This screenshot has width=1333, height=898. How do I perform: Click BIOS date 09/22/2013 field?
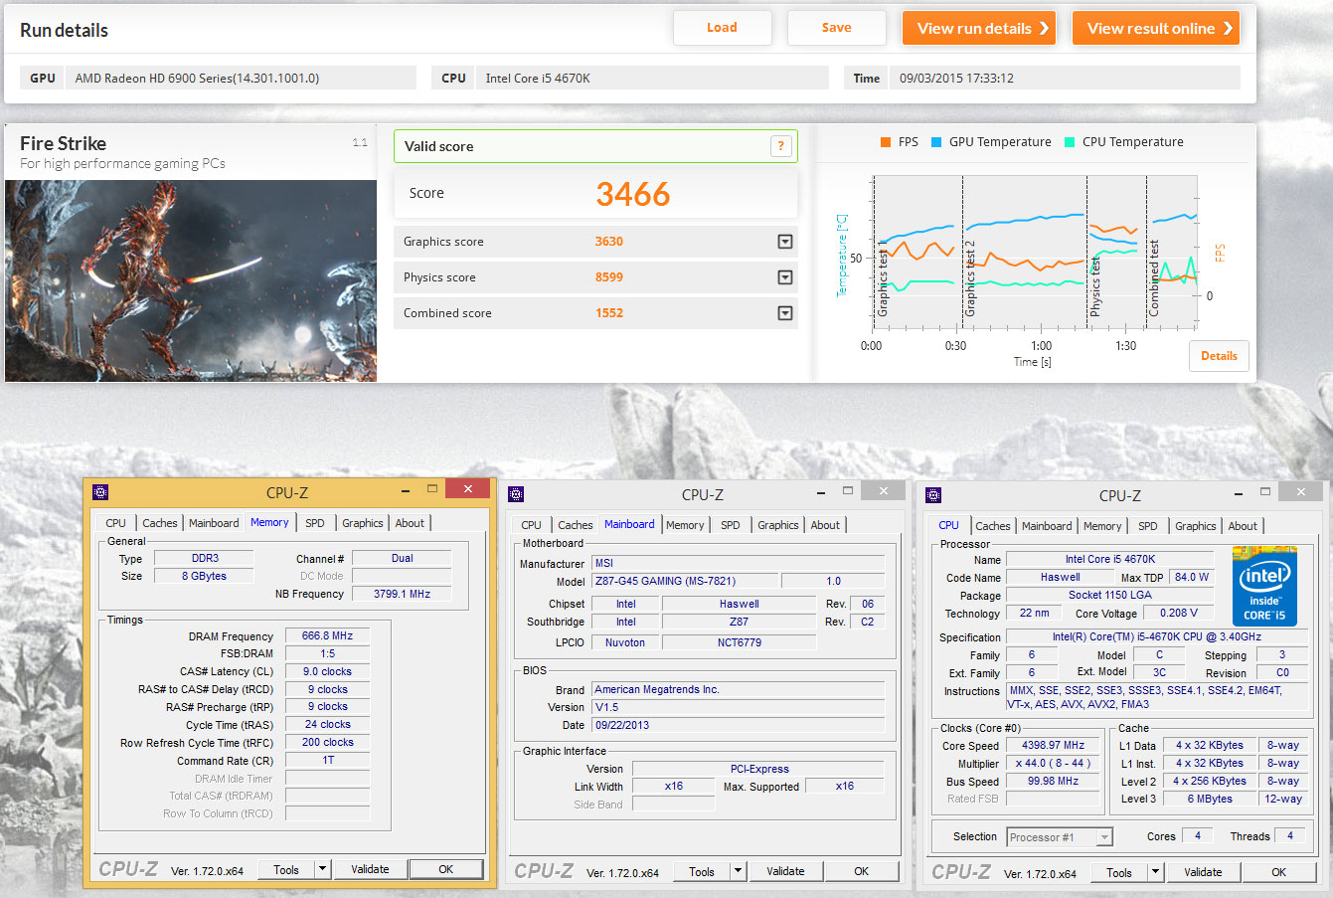point(738,726)
